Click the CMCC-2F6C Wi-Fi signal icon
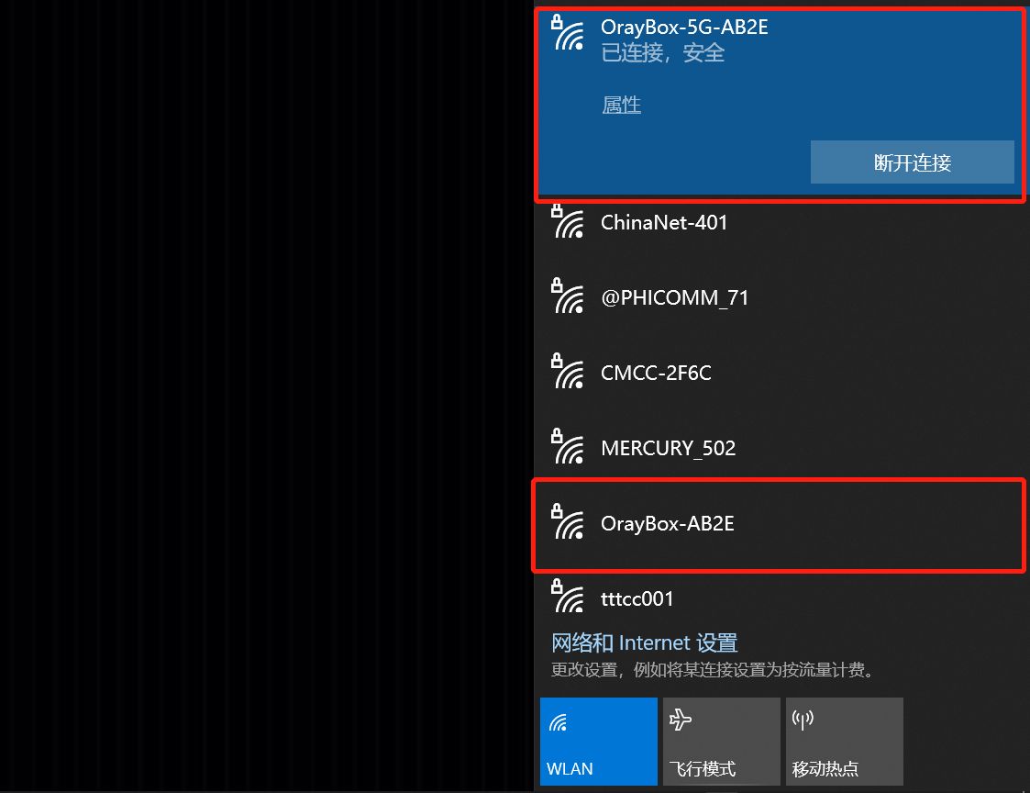 568,372
